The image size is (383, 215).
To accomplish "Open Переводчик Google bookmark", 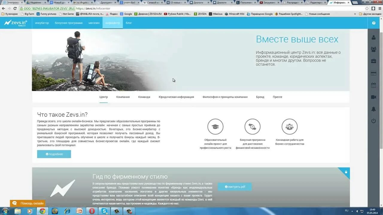I will 260,14.
